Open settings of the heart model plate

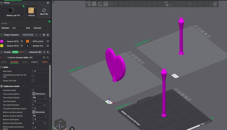[x=142, y=63]
